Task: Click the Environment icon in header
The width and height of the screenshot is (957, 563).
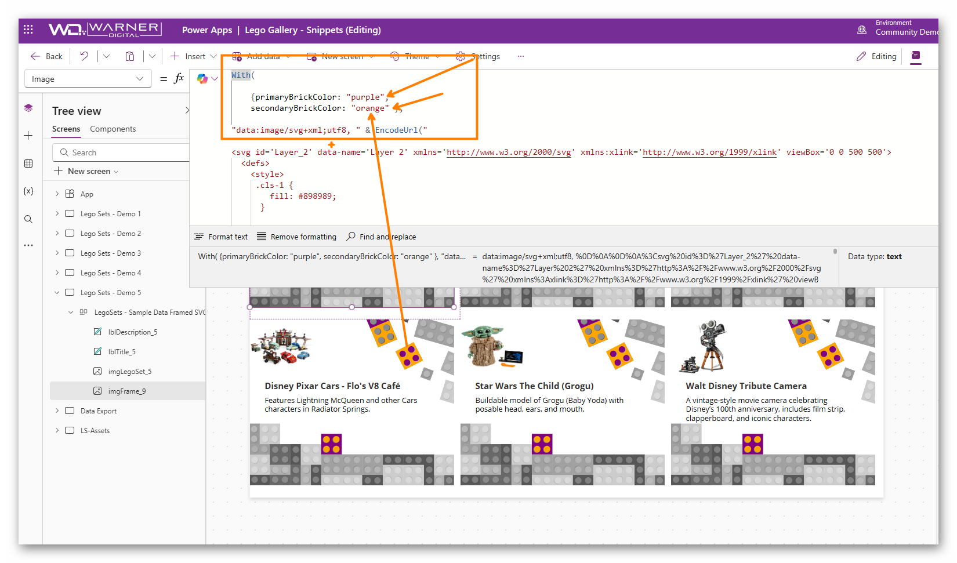Action: click(x=862, y=30)
